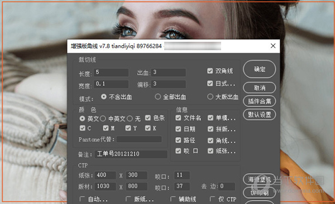Image resolution: width=335 pixels, height=204 pixels.
Task: Click the 备注 text field
Action: click(131, 154)
